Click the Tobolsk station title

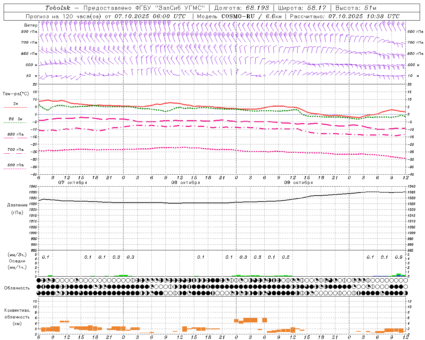58,8
